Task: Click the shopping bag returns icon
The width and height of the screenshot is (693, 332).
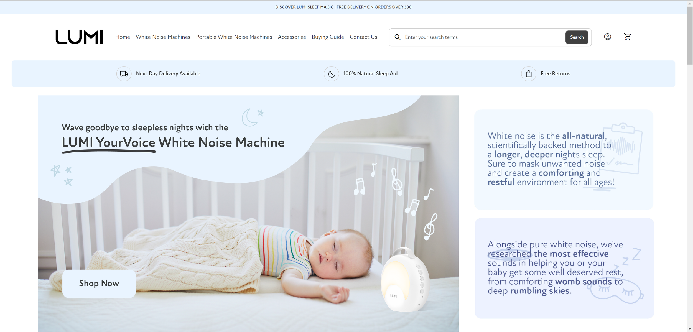Action: click(529, 74)
